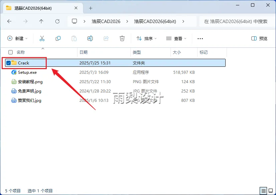Click the 807 KB size cell
Screen dimensions: 276x195
(x=188, y=101)
